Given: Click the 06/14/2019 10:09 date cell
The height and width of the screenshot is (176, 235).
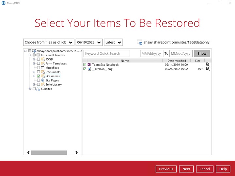Looking at the screenshot, I should click(x=176, y=65).
